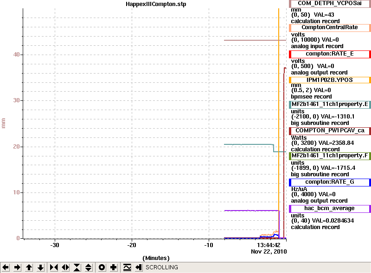Click the 30 tick label on Y axis
The image size is (371, 273).
pos(16,100)
